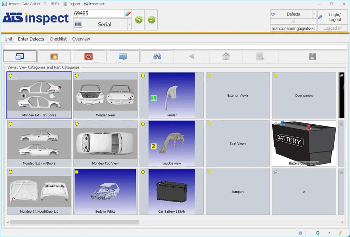This screenshot has width=350, height=237.
Task: Click the binoculars search toolbar button
Action: tap(157, 57)
